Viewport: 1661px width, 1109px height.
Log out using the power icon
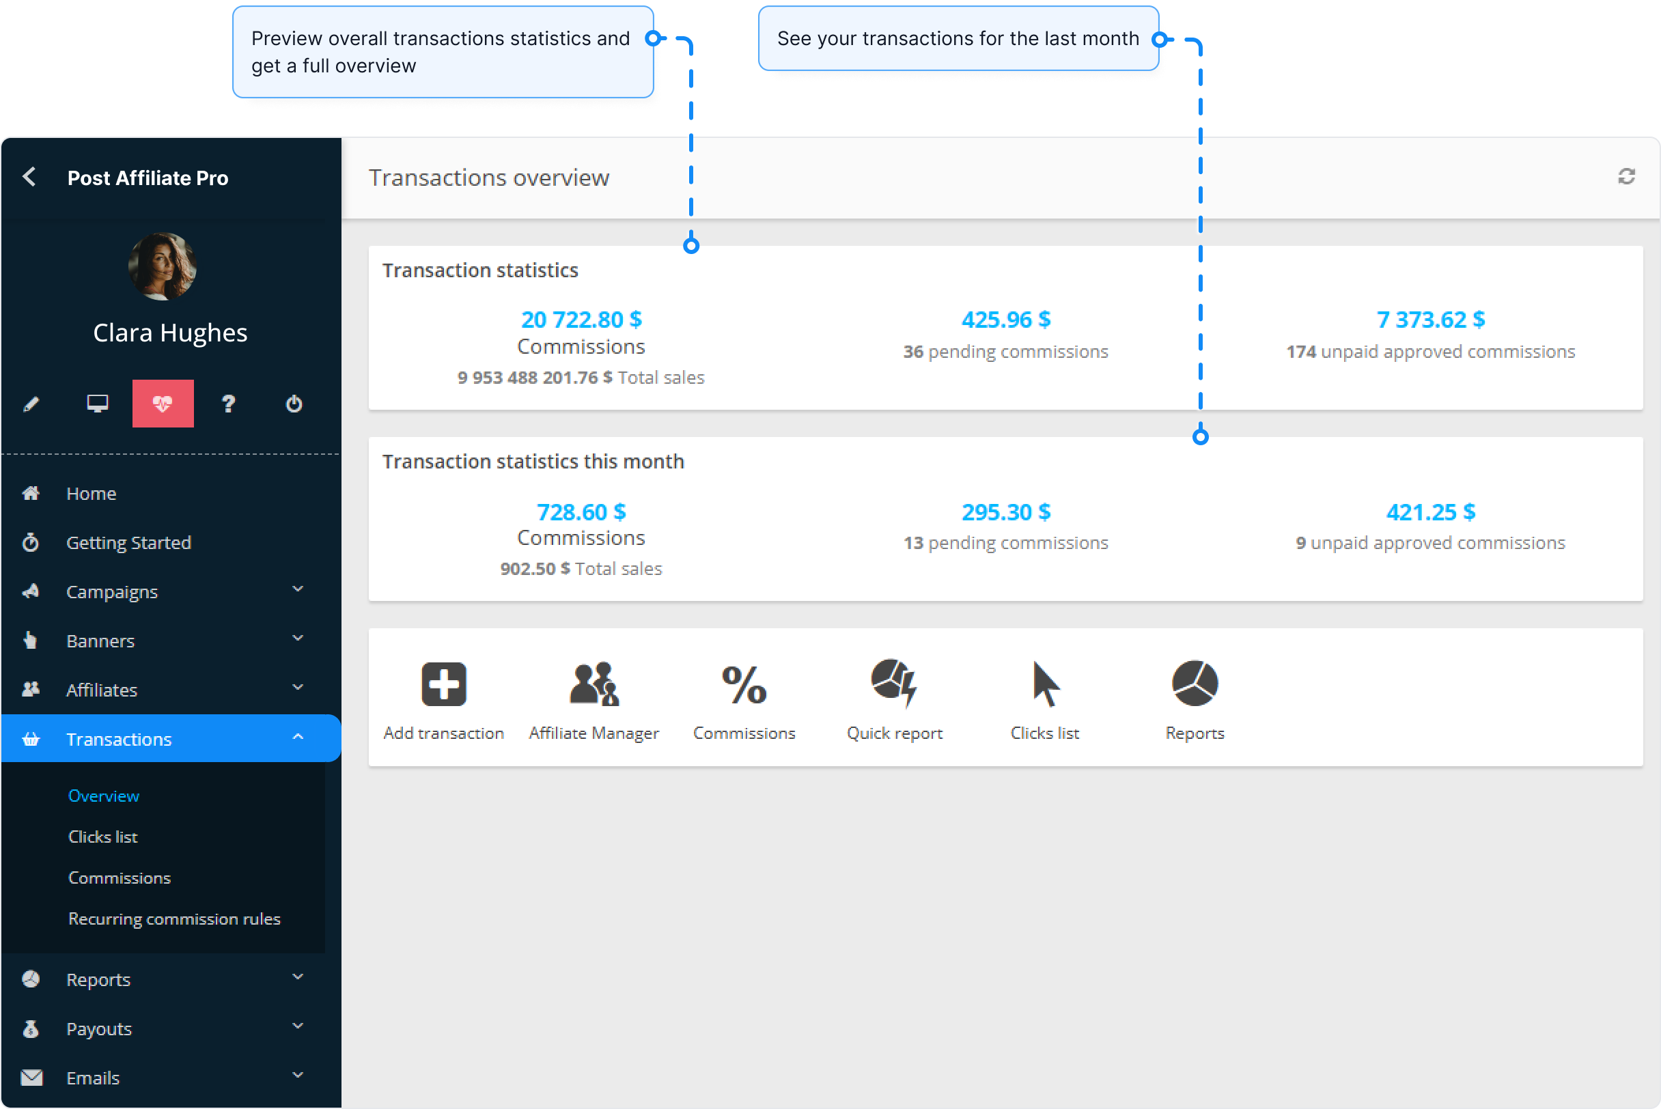click(x=294, y=404)
